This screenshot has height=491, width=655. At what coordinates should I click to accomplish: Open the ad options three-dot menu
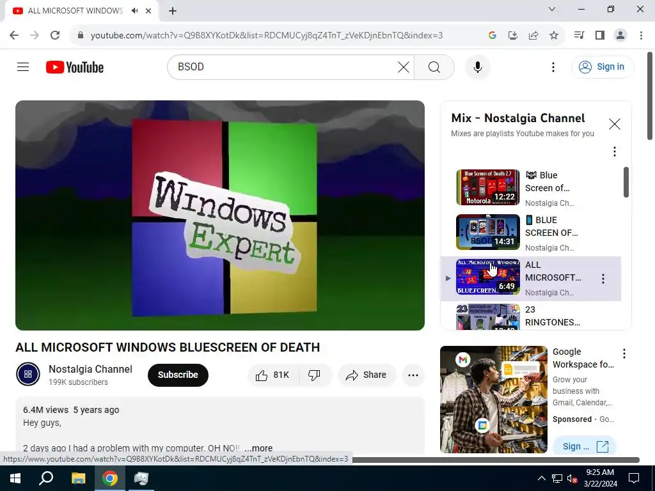[x=624, y=354]
